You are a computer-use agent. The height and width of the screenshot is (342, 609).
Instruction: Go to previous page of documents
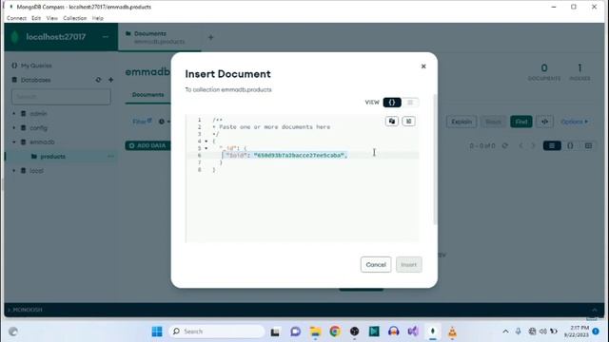point(521,145)
